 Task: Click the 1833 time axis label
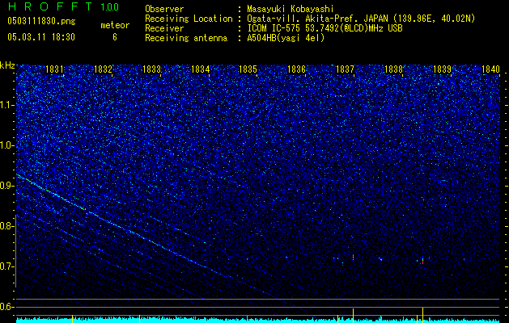pyautogui.click(x=151, y=69)
